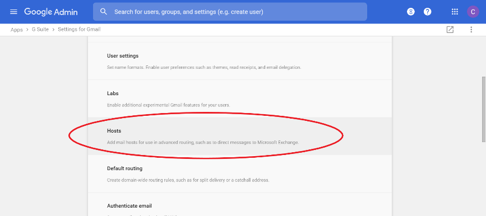The height and width of the screenshot is (216, 486).
Task: Open the Default routing section
Action: coord(240,173)
